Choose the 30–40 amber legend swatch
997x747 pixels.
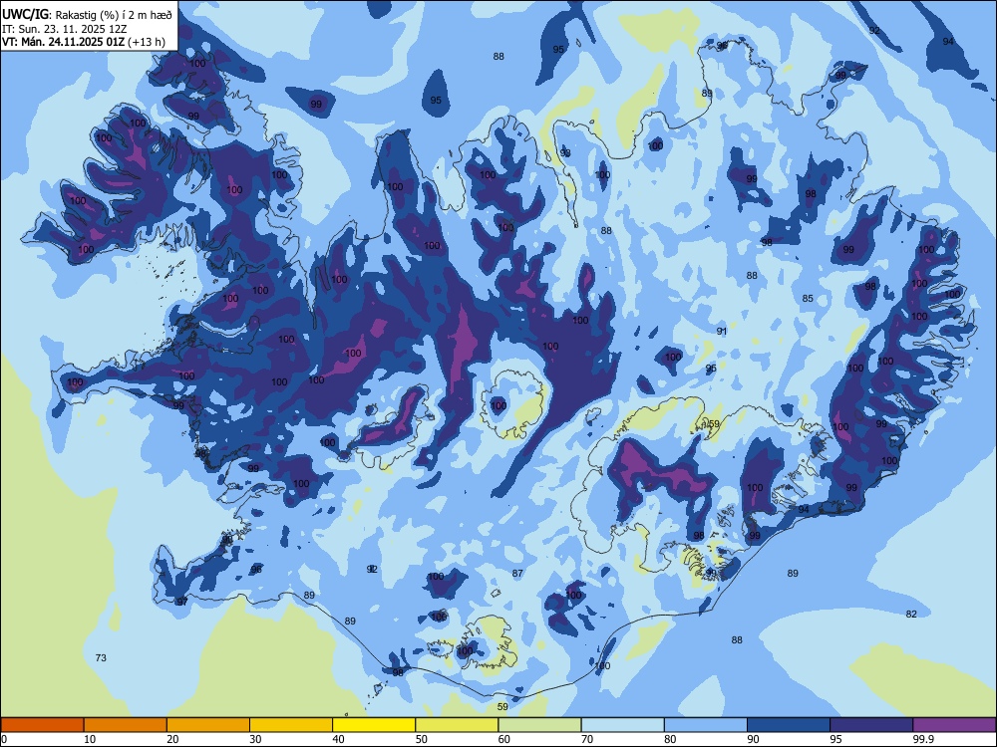click(x=291, y=725)
